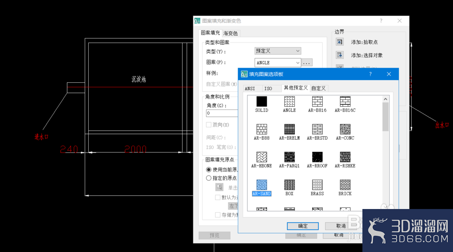This screenshot has width=453, height=252.
Task: Click the 2000 dimension text in drawing
Action: (135, 149)
